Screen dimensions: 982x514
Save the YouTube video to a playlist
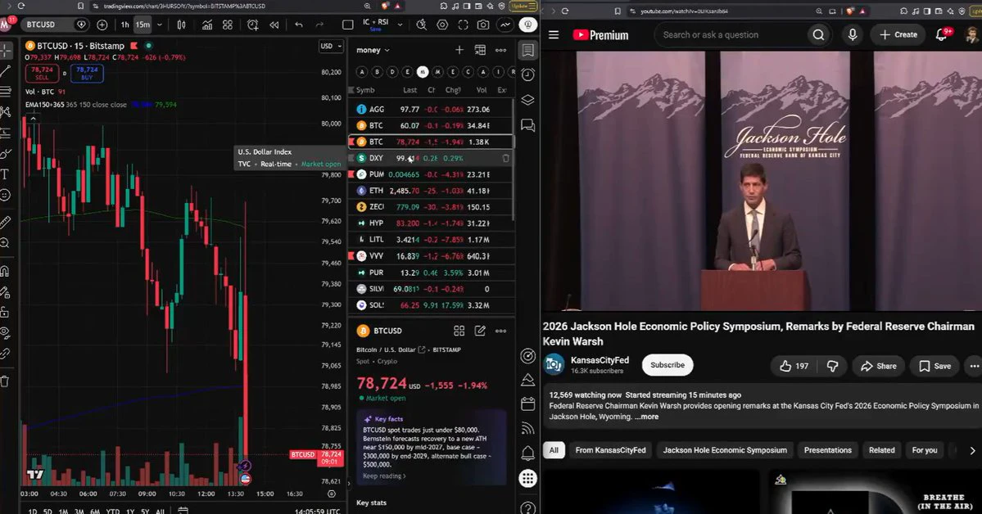coord(935,366)
